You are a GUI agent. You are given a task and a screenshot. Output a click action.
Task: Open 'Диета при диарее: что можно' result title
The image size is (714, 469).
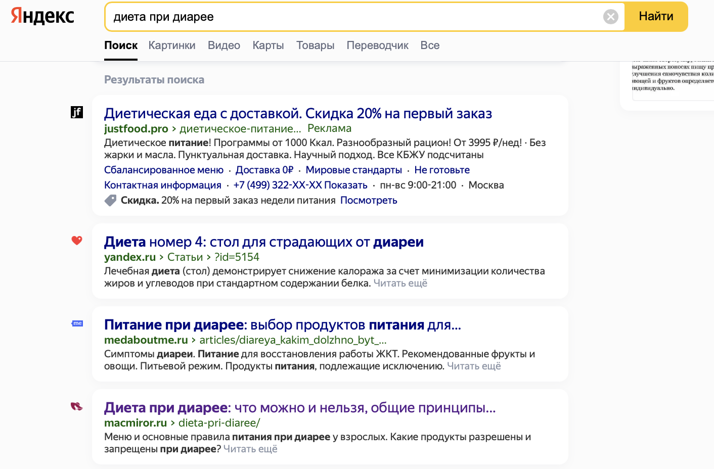point(300,407)
